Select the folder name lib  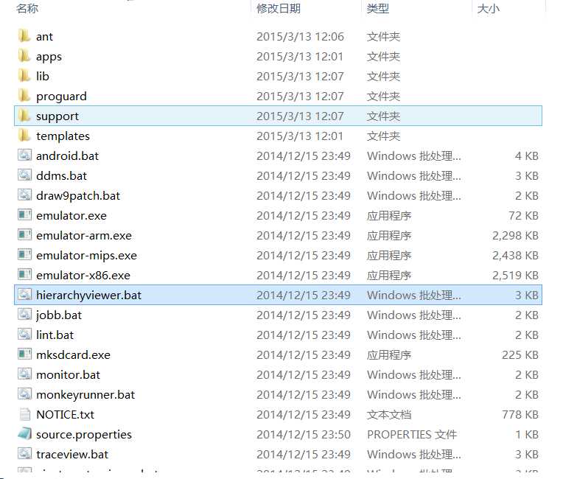click(43, 76)
